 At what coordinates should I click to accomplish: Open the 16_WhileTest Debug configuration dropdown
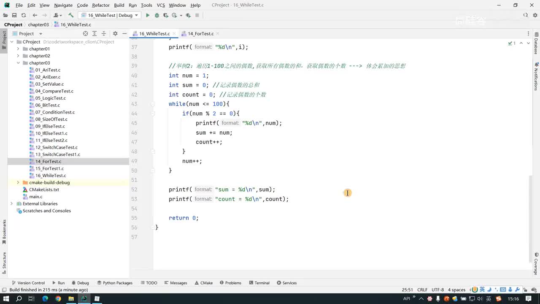click(109, 15)
